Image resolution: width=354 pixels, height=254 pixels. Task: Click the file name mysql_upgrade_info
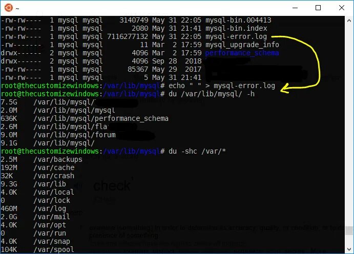(242, 45)
